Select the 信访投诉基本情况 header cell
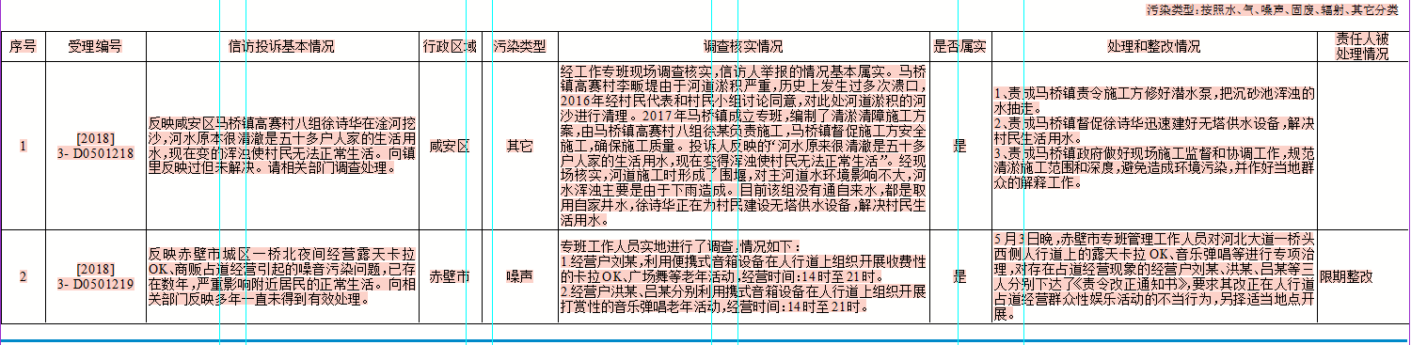 coord(282,46)
